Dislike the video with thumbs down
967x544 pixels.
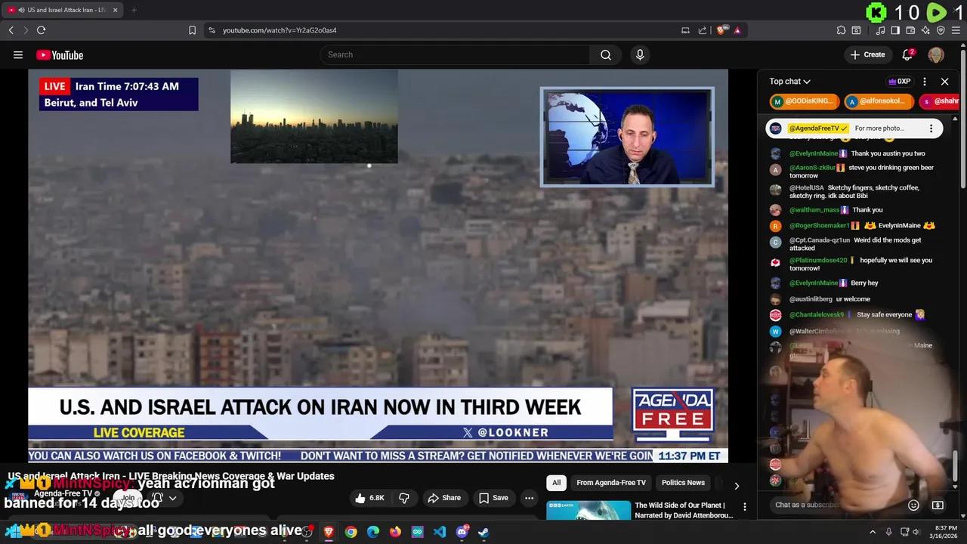pyautogui.click(x=404, y=498)
